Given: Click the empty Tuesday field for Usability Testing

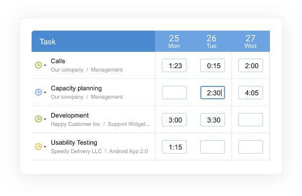Looking at the screenshot, I should (213, 147).
